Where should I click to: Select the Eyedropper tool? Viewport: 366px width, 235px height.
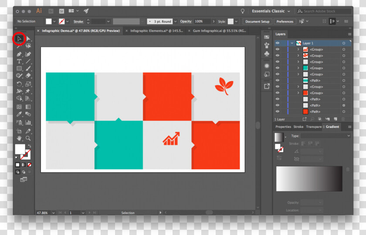(19, 114)
